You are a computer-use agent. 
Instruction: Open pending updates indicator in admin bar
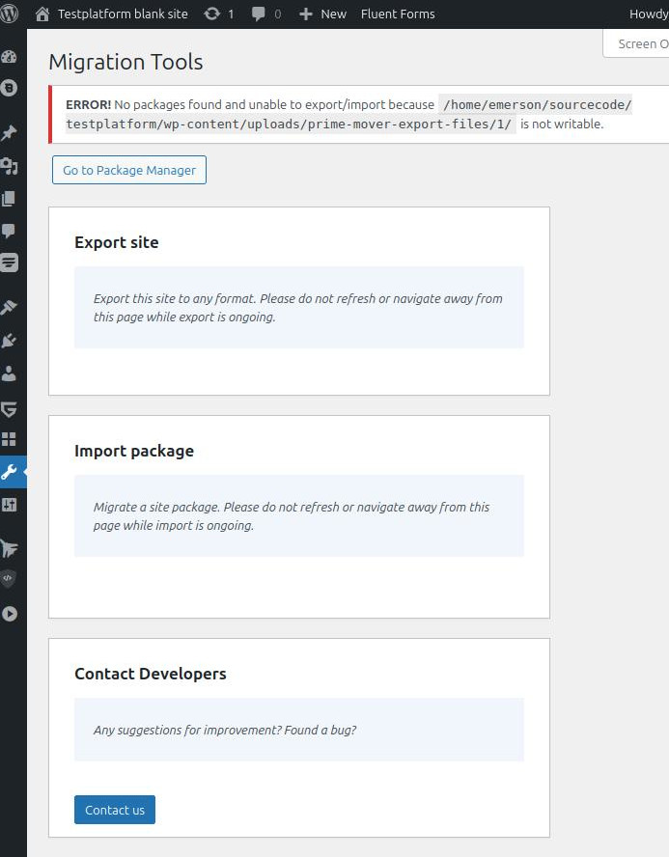point(219,14)
